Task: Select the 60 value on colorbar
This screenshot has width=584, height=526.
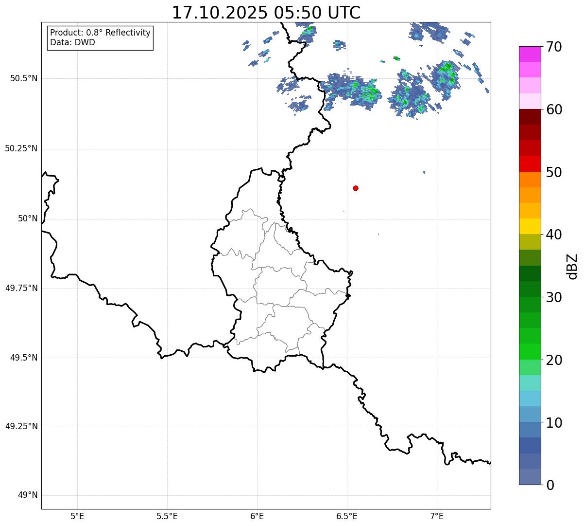Action: point(554,109)
